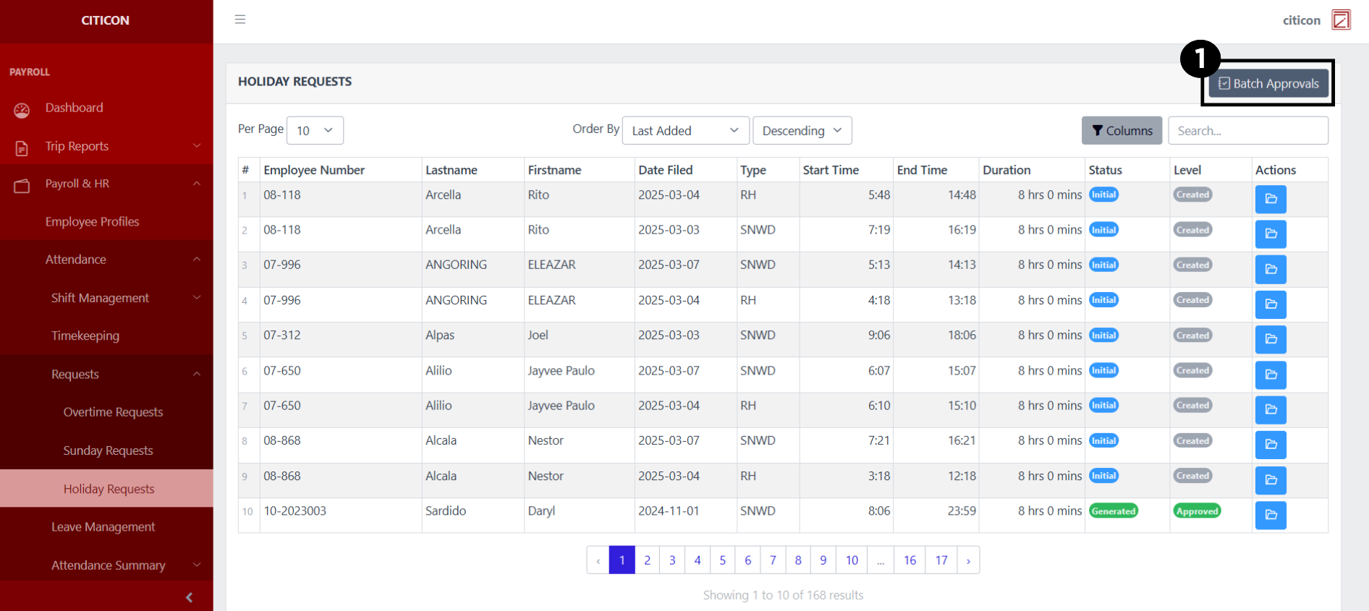Click the Search input field
1369x611 pixels.
tap(1247, 131)
